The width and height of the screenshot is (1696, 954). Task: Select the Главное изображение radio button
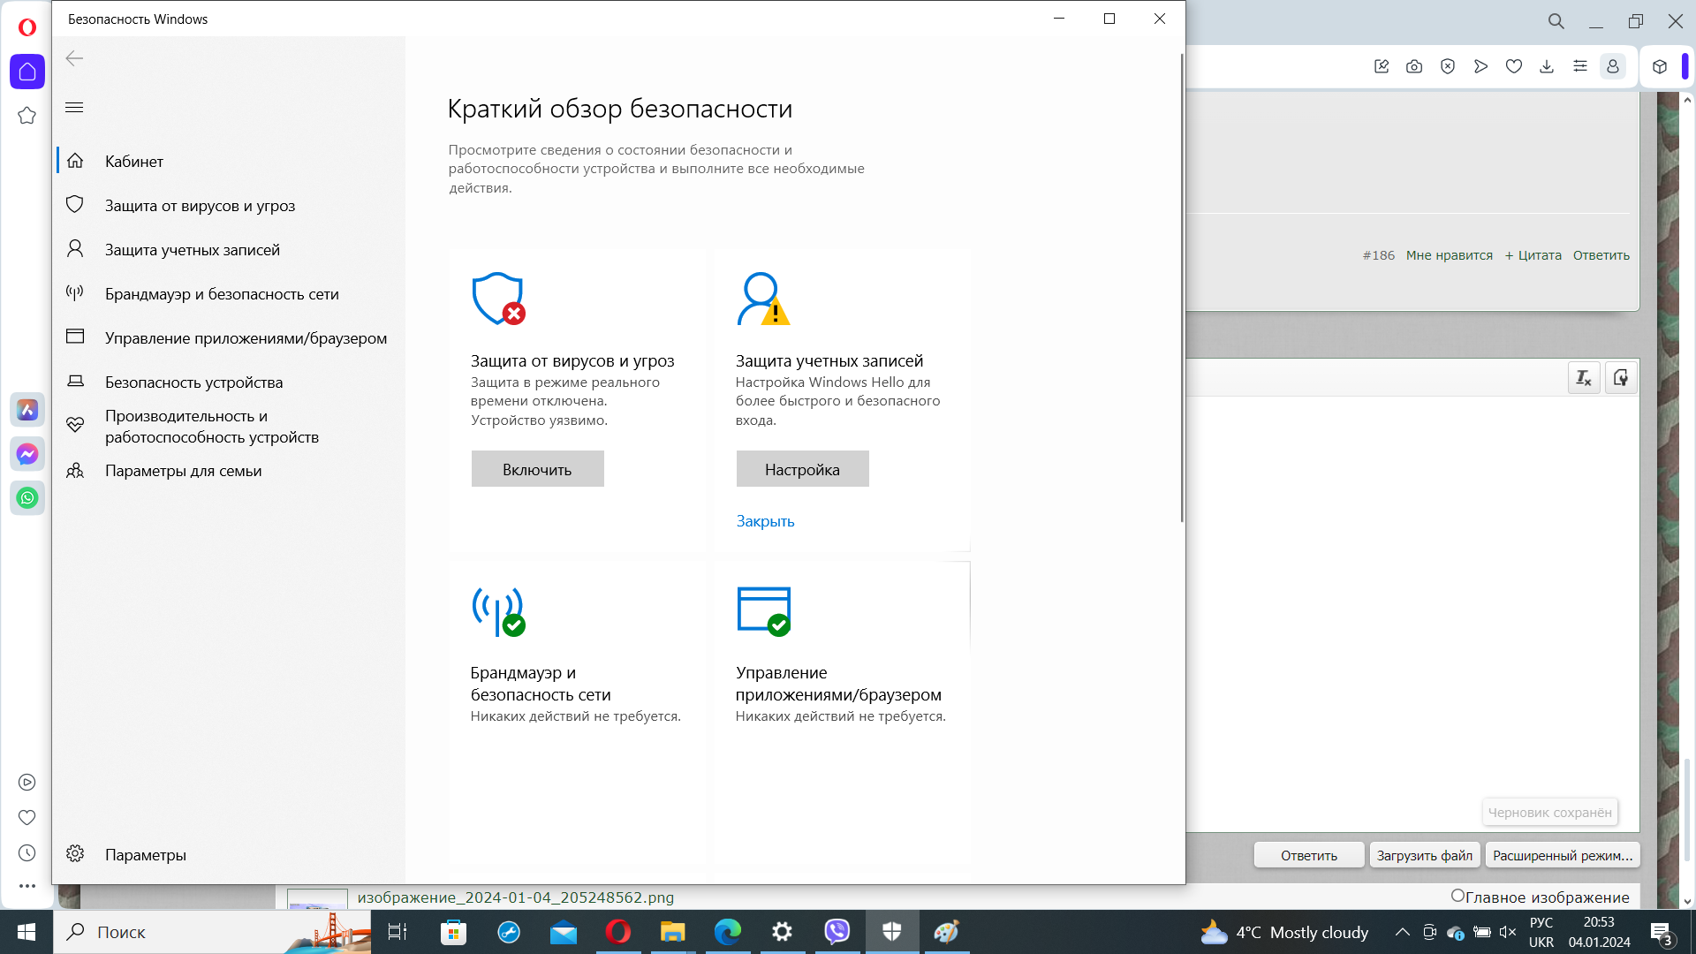point(1457,896)
